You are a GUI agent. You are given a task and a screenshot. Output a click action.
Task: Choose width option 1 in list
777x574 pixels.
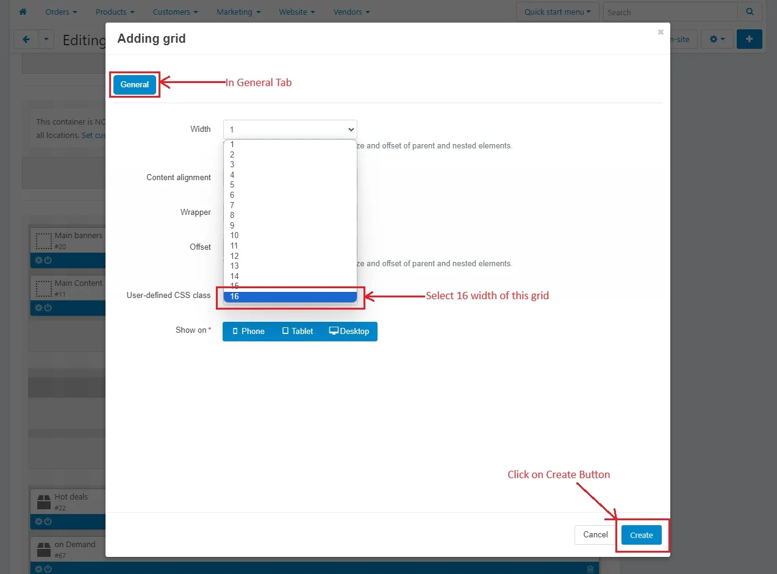pyautogui.click(x=290, y=145)
